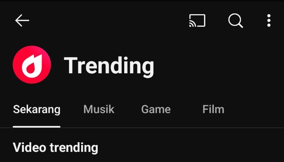
Task: Select the Film tab
Action: click(213, 109)
